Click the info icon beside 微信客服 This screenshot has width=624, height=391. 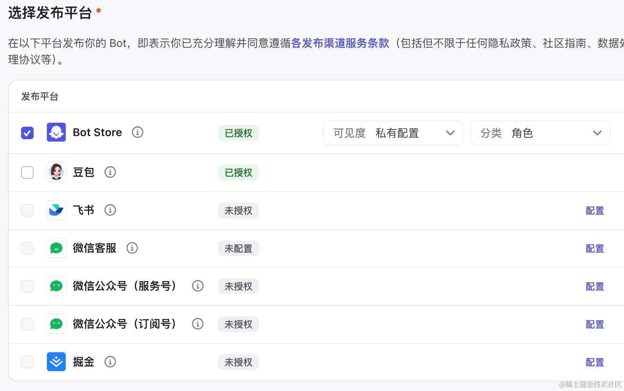coord(132,248)
